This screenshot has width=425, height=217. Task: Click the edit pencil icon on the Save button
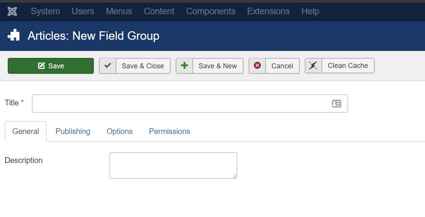click(41, 66)
